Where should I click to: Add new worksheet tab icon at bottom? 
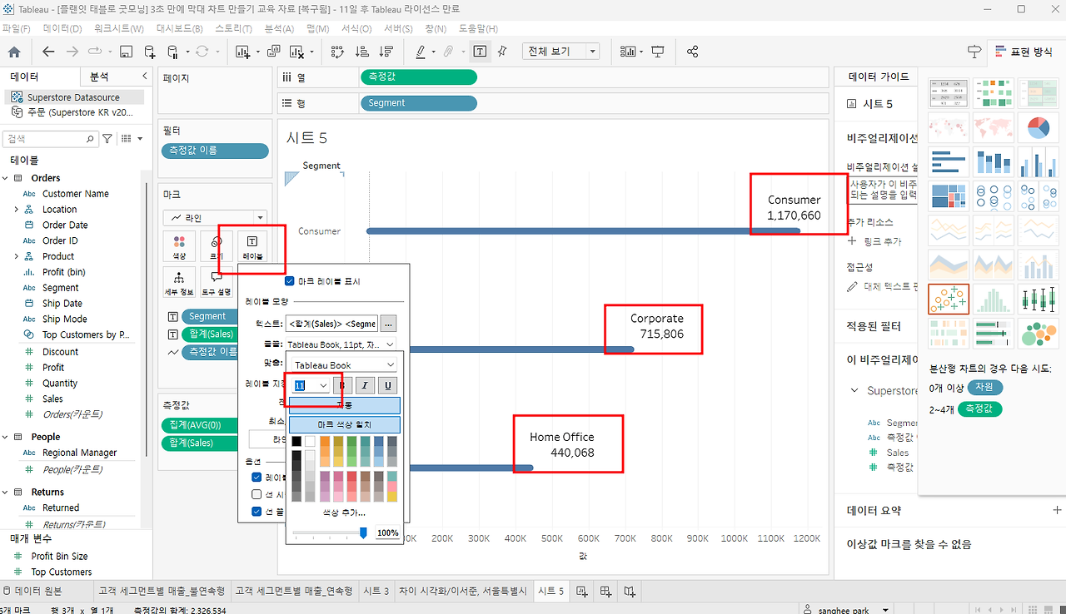pos(582,591)
